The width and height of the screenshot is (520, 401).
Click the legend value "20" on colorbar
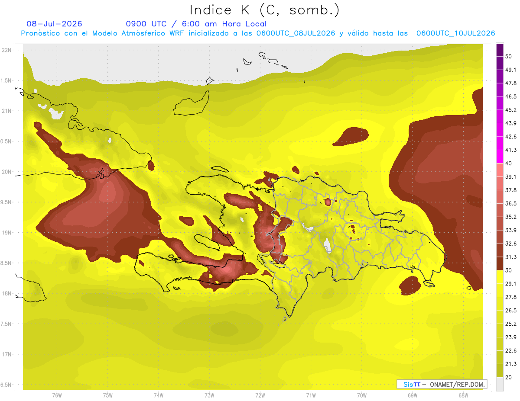509,377
